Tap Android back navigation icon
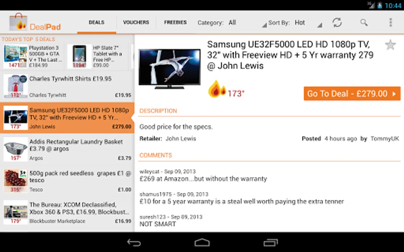The image size is (404, 252). [134, 242]
